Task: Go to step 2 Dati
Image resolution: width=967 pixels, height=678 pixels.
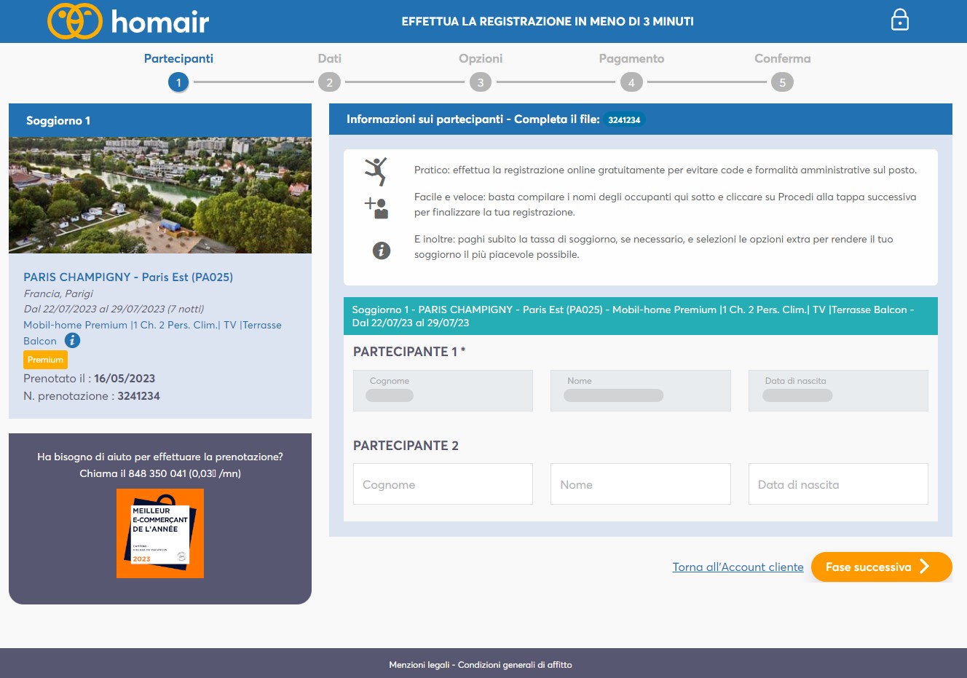Action: pos(329,82)
